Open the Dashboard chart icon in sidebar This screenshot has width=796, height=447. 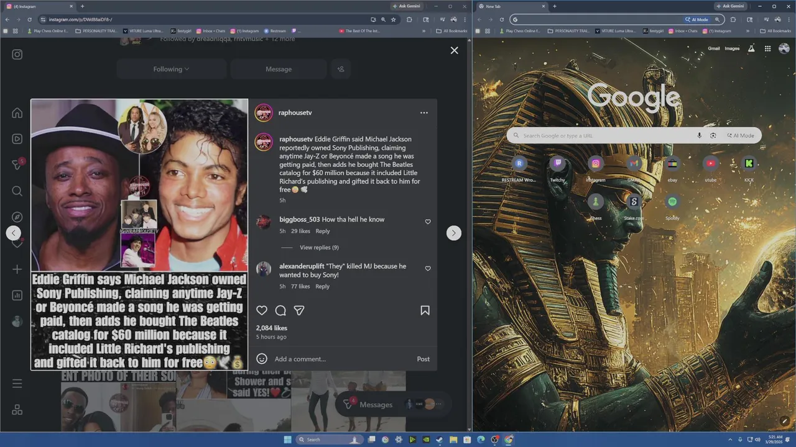click(17, 296)
